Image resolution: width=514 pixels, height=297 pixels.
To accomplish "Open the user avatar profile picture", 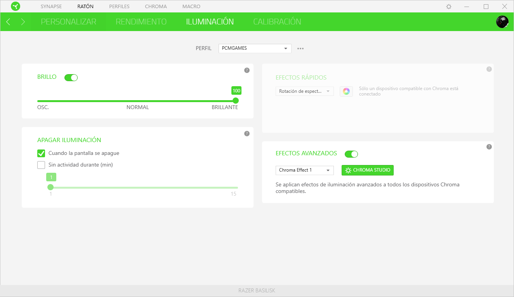I will (x=502, y=22).
